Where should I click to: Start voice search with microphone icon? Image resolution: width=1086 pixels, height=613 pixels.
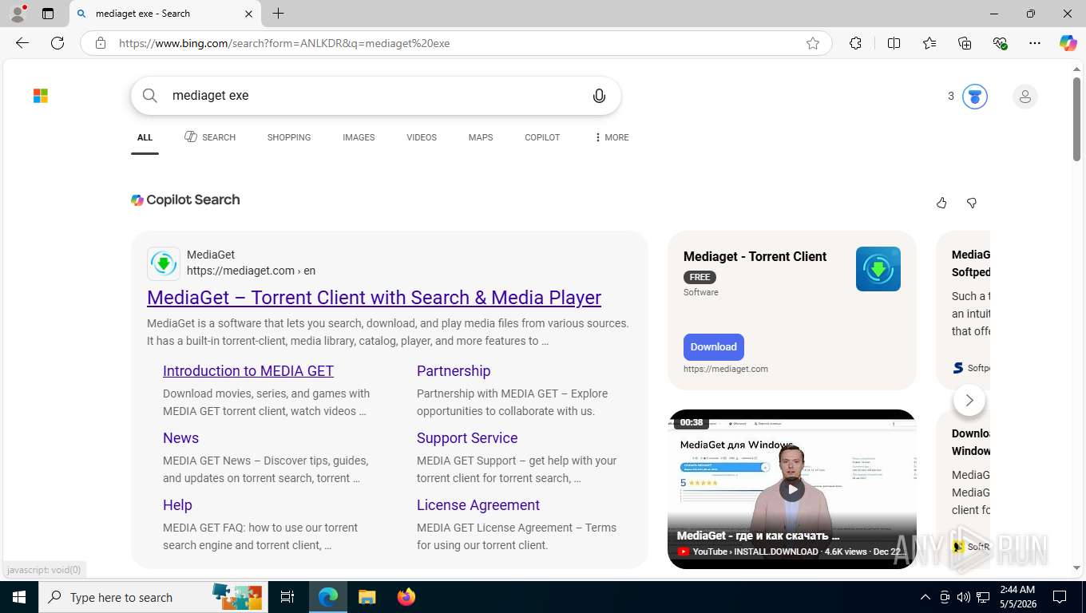[599, 96]
